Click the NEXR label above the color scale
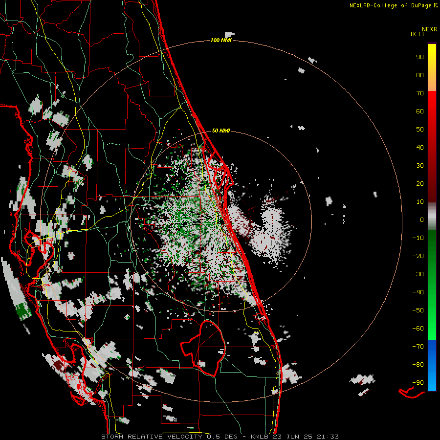 tap(430, 29)
